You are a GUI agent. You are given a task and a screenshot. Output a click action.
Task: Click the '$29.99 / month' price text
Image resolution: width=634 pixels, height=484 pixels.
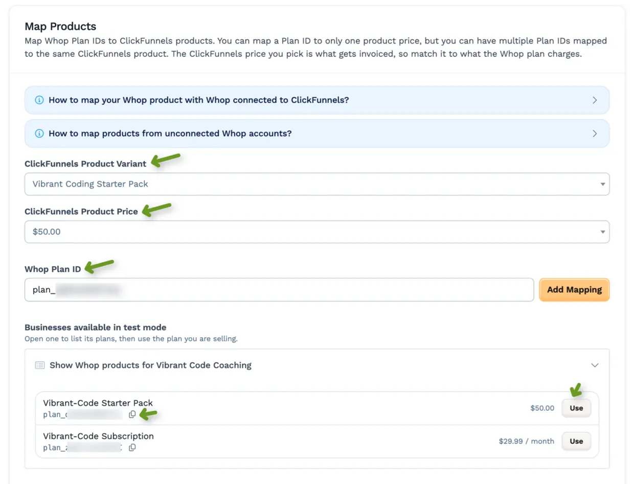(x=527, y=441)
